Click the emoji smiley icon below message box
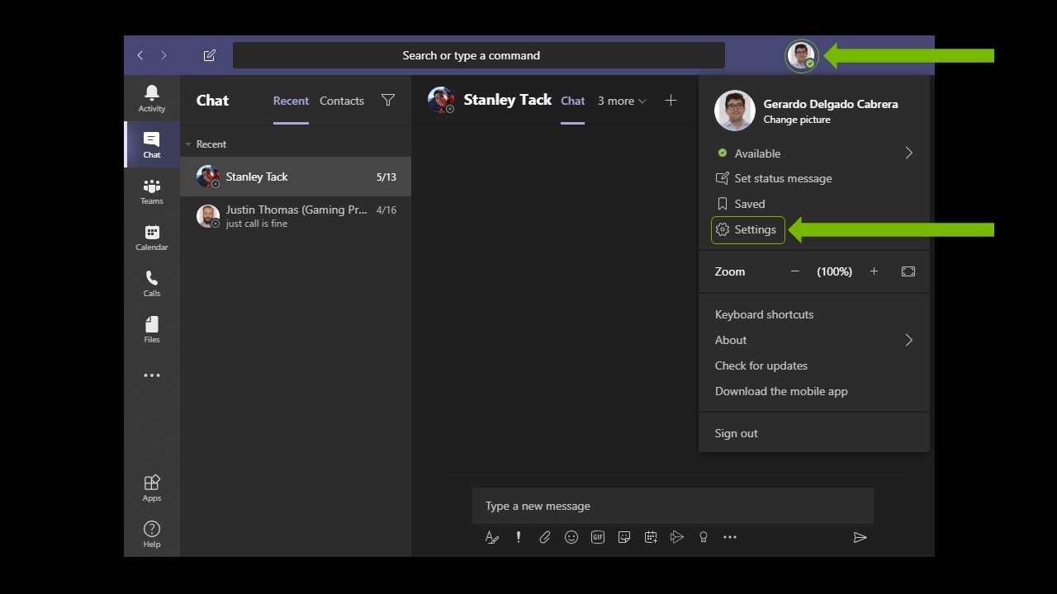Screen dimensions: 1057x594 [571, 537]
